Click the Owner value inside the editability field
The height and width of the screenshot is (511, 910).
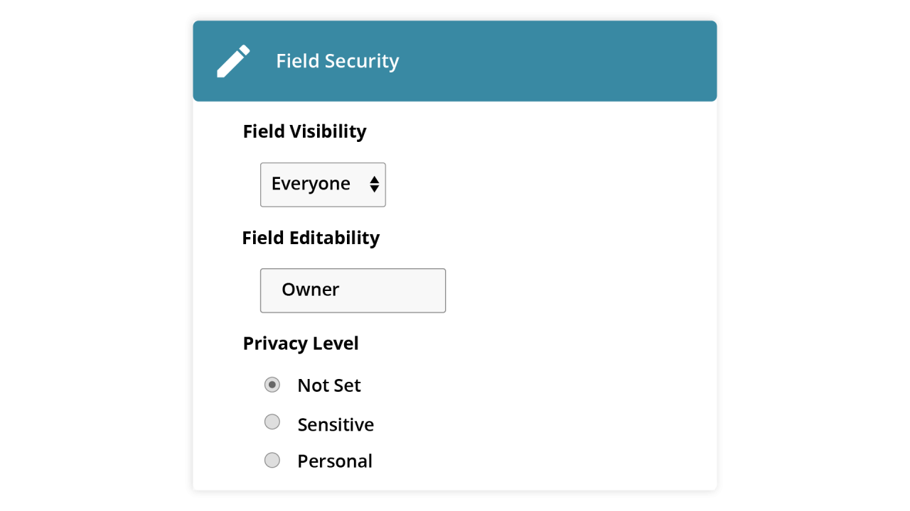(310, 290)
